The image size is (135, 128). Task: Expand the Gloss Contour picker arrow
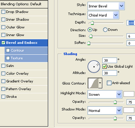[100, 83]
